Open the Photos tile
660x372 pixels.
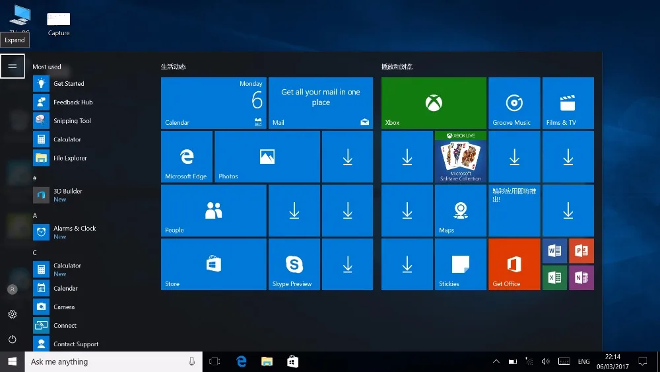click(x=267, y=157)
